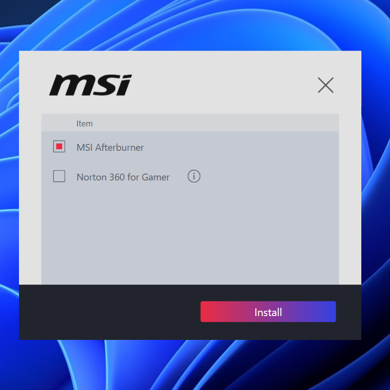Click the MSI logo
The image size is (390, 390).
click(x=90, y=85)
